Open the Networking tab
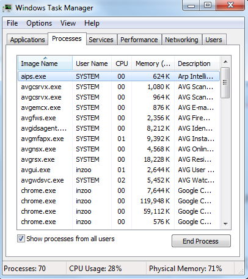The width and height of the screenshot is (248, 279). point(181,40)
